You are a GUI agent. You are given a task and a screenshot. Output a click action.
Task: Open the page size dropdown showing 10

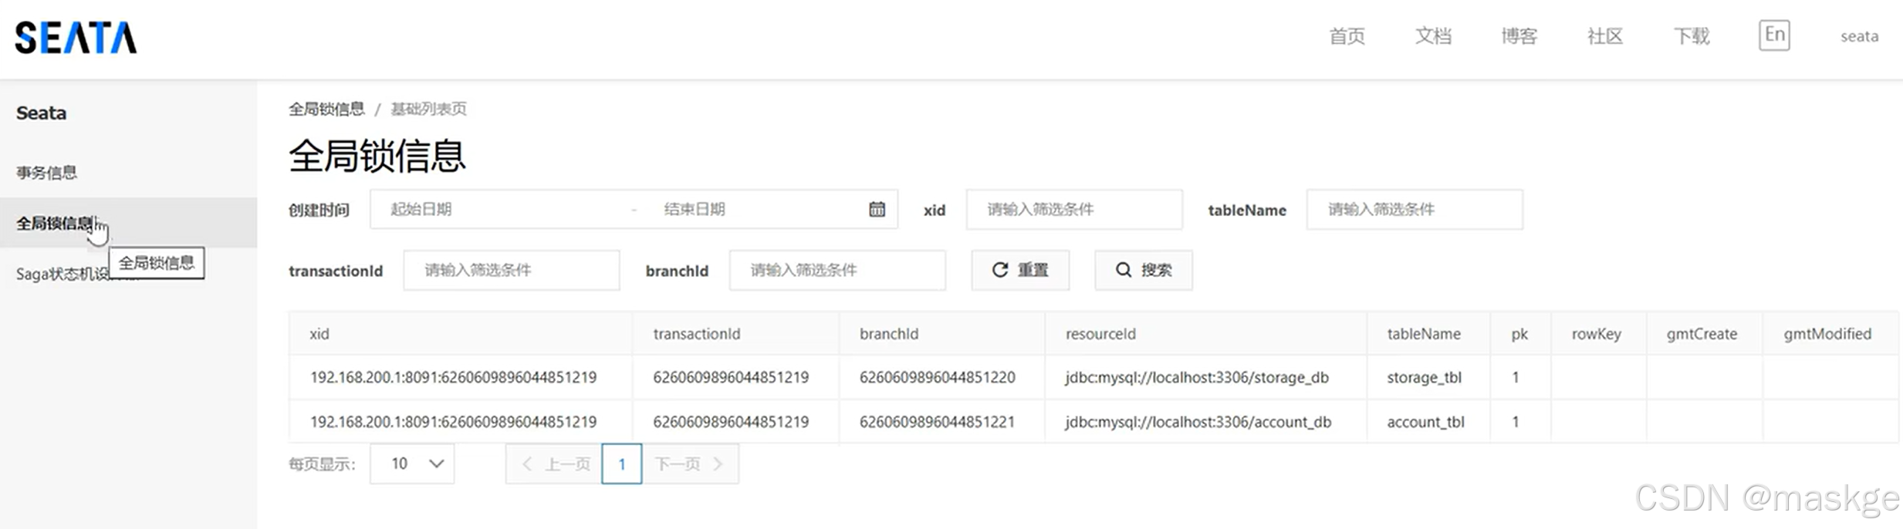[x=411, y=463]
